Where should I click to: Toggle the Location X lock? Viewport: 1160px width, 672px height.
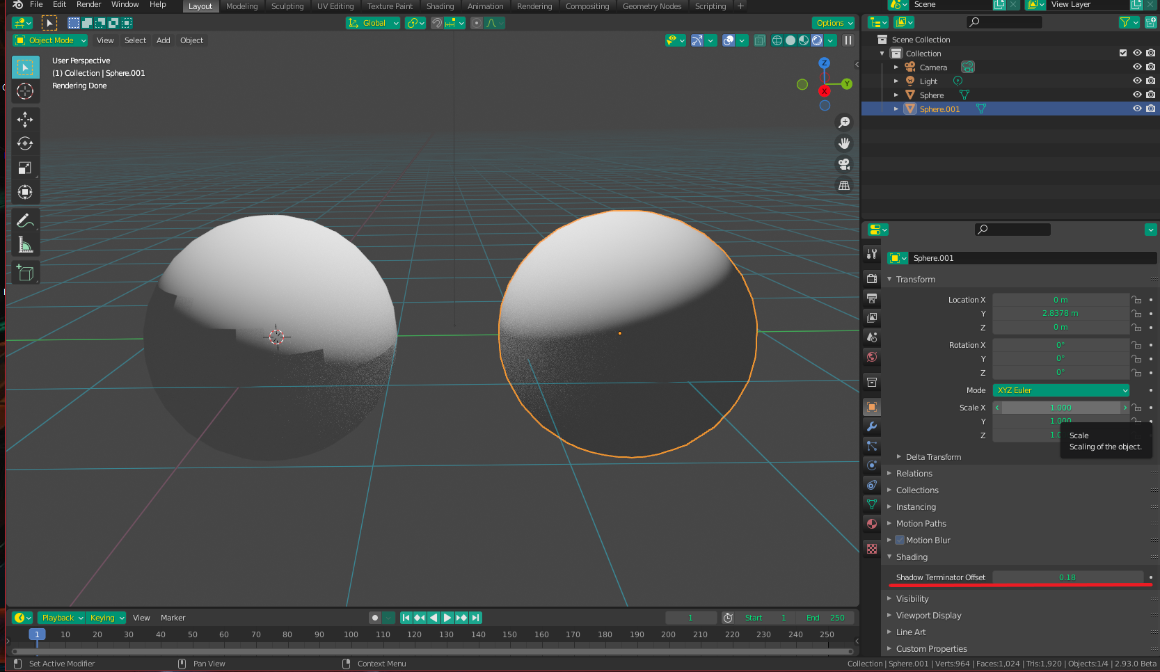[1136, 300]
